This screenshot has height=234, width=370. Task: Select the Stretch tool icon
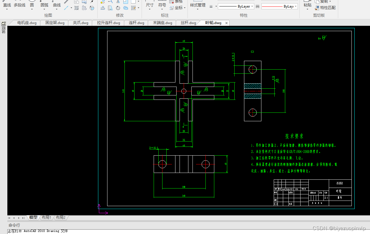110,8
